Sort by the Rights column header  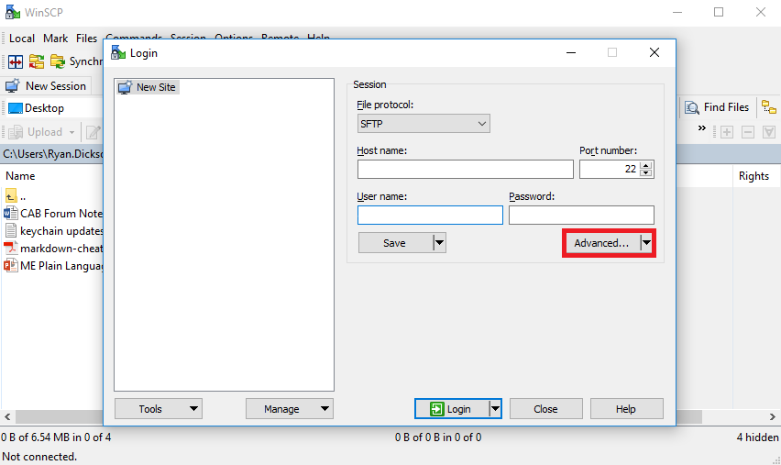coord(753,176)
